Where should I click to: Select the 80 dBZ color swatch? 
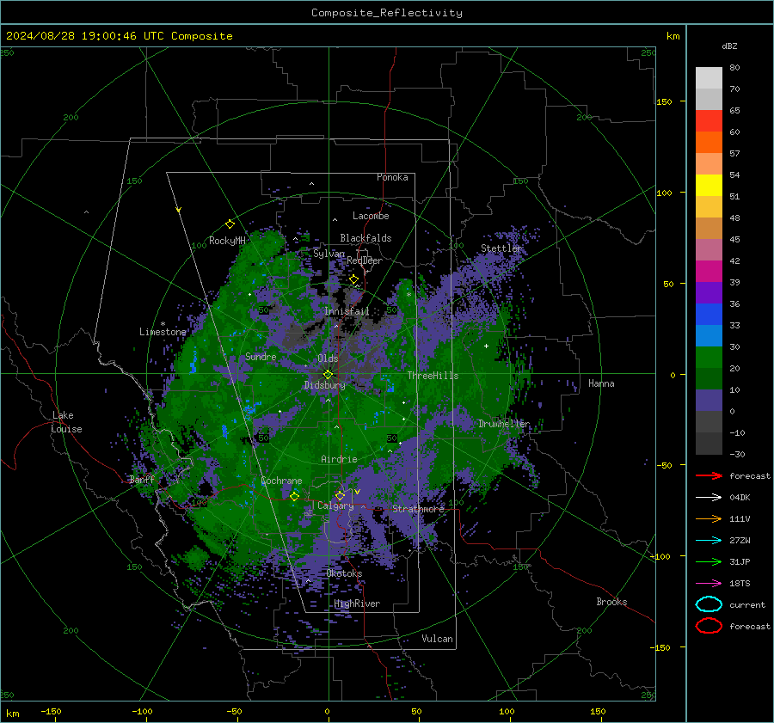click(x=709, y=78)
